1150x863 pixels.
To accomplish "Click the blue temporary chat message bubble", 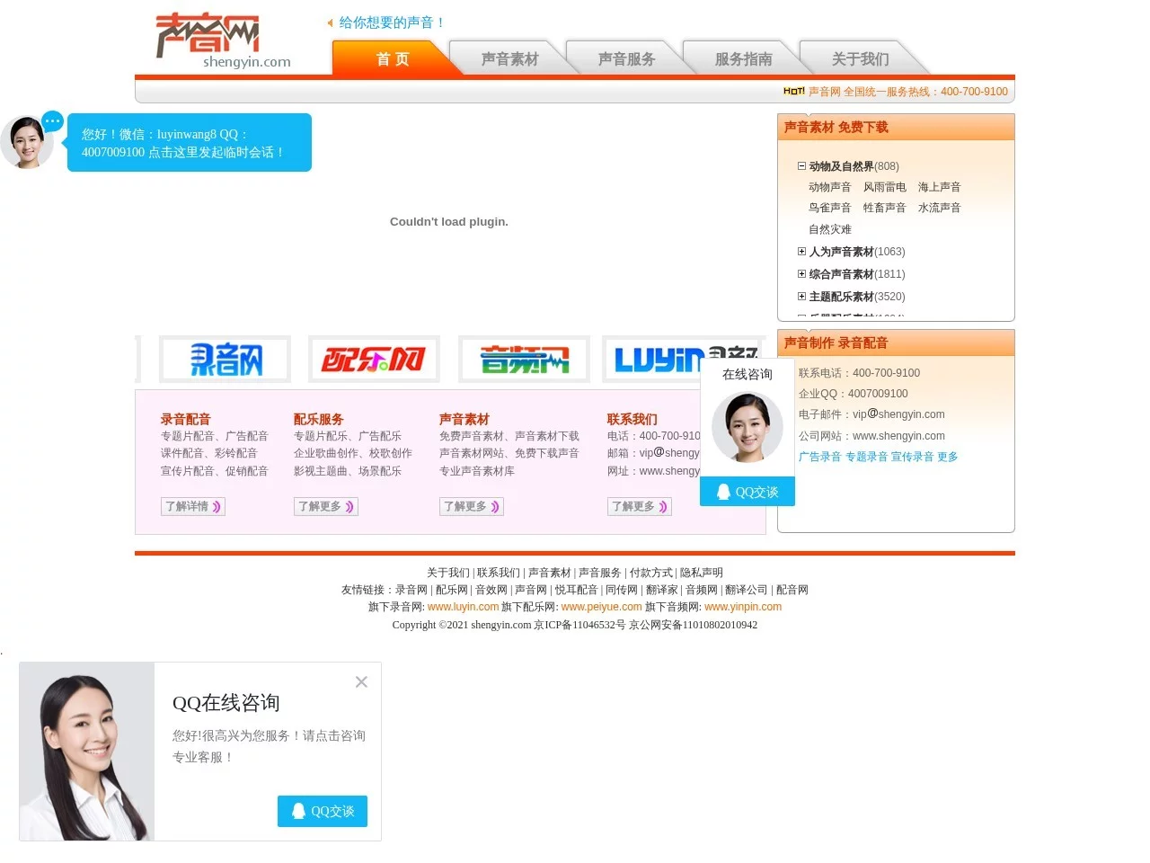I will click(189, 143).
